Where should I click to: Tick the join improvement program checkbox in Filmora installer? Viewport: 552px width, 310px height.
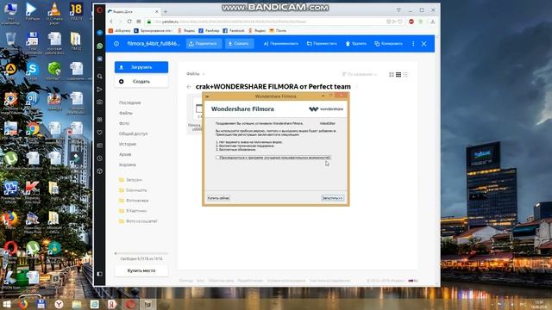coord(217,158)
